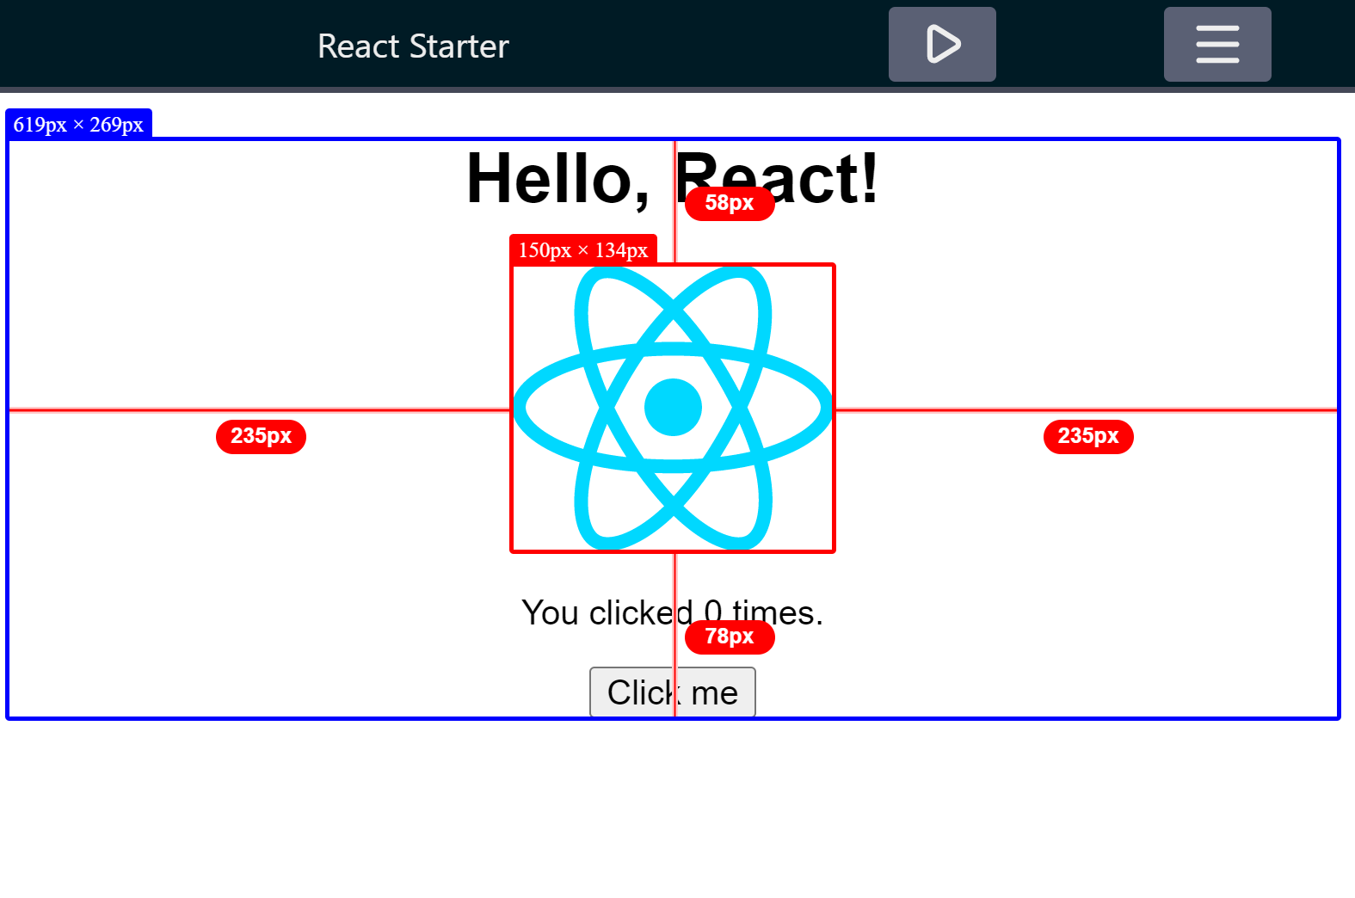Open the hamburger menu
The height and width of the screenshot is (898, 1355).
[1216, 45]
